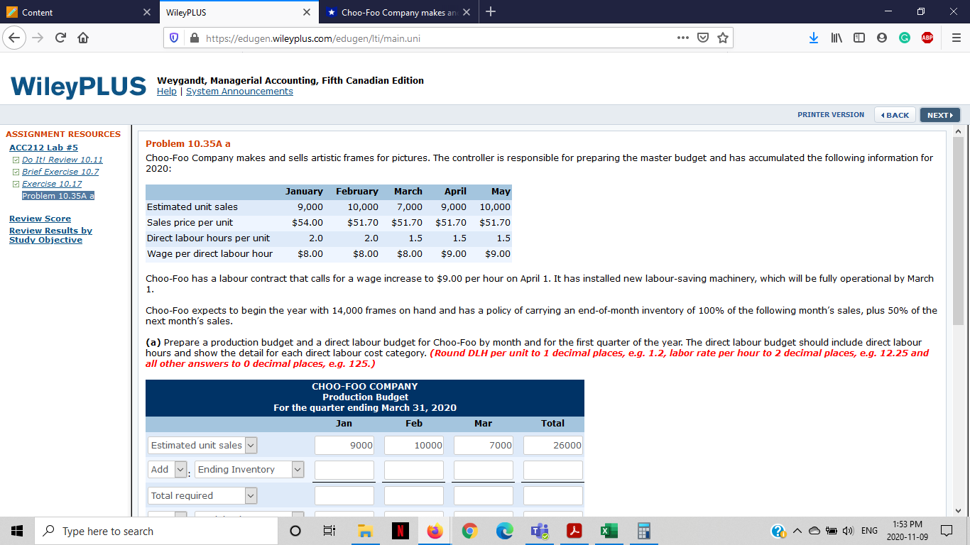Open File Explorer from taskbar

tap(365, 531)
